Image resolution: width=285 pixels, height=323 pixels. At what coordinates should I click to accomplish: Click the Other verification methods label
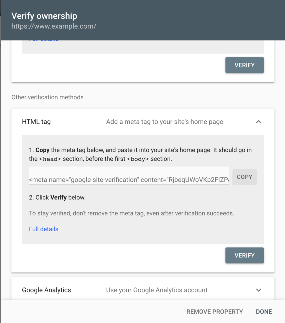pyautogui.click(x=47, y=97)
